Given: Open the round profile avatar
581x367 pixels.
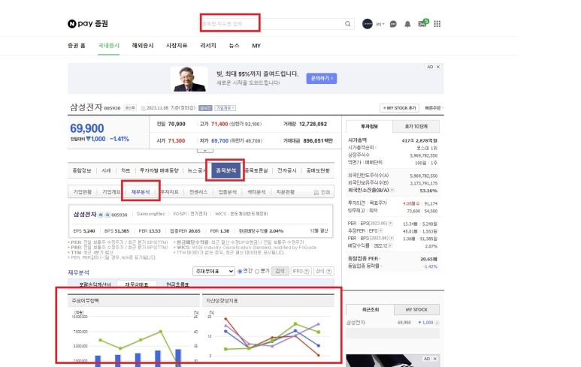Looking at the screenshot, I should [x=368, y=24].
